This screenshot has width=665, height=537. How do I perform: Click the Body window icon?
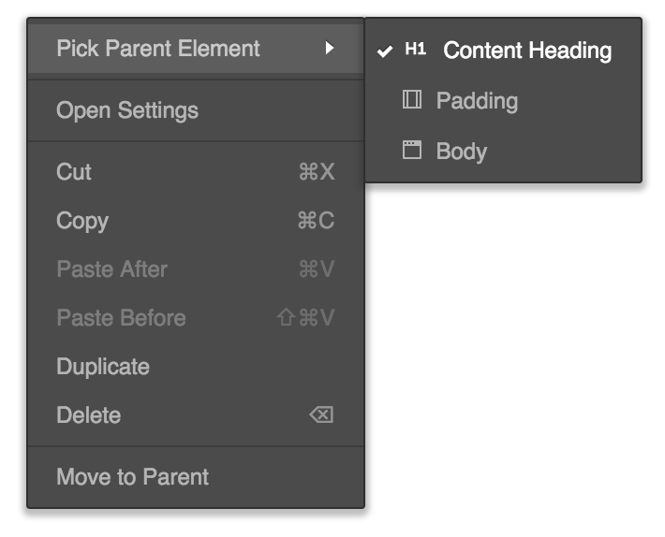412,150
